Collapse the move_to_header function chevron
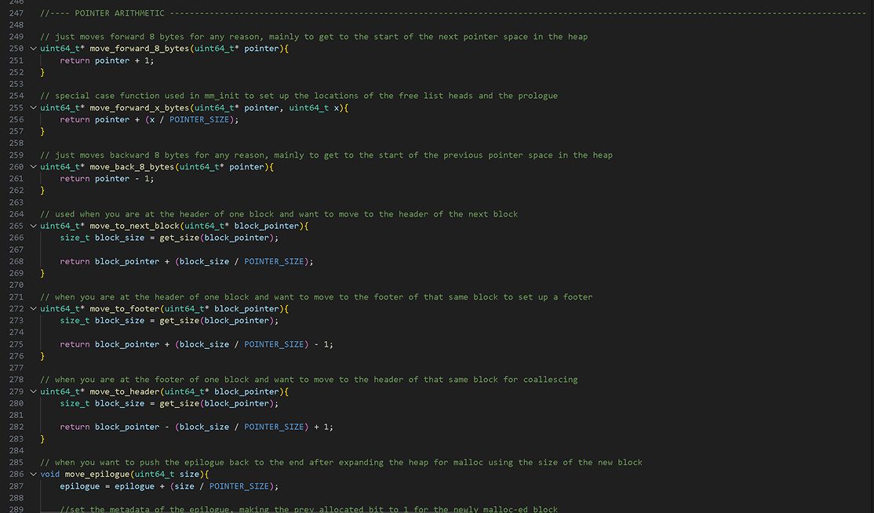Image resolution: width=874 pixels, height=513 pixels. pyautogui.click(x=33, y=391)
